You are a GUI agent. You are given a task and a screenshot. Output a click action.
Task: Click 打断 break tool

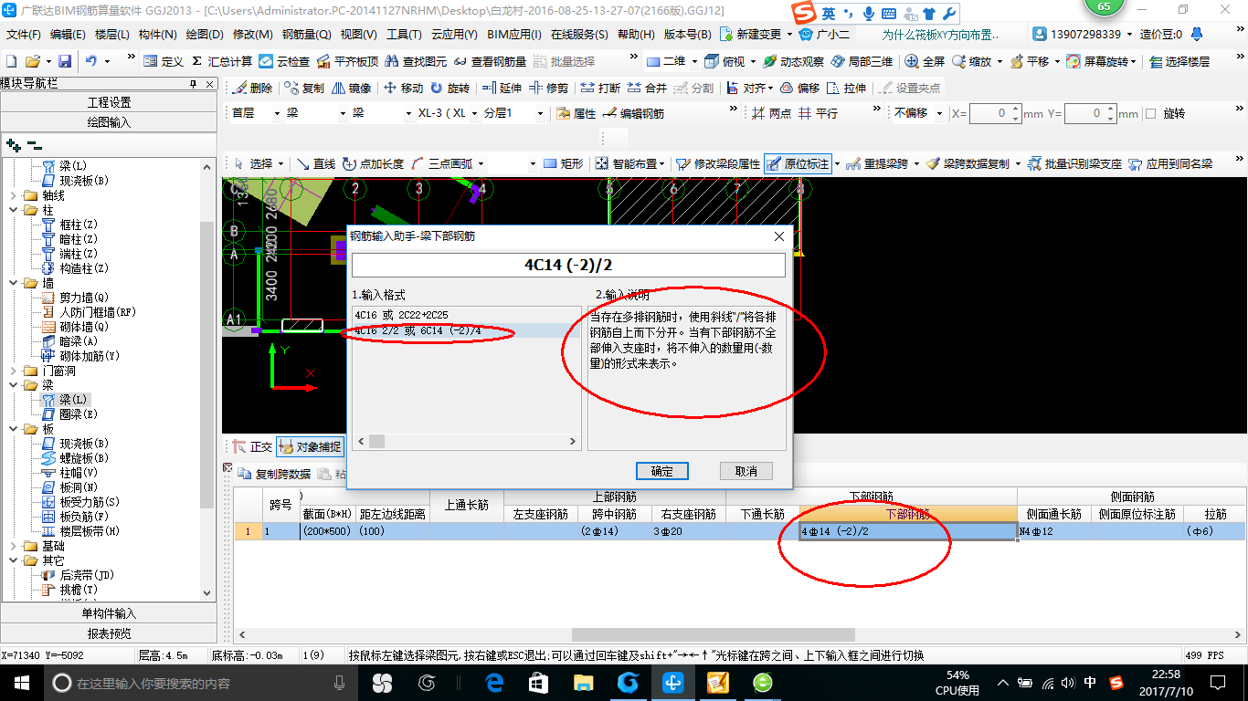(600, 88)
